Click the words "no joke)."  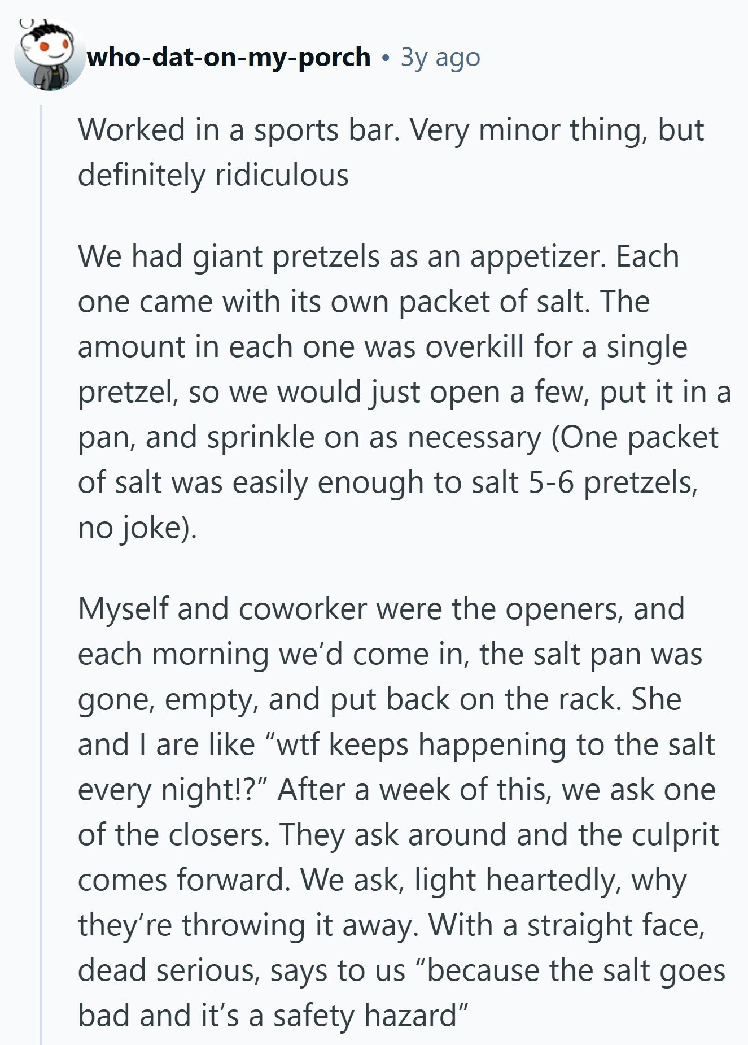[137, 528]
